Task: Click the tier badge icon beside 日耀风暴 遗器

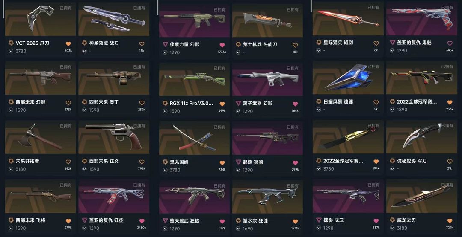Action: tap(319, 101)
